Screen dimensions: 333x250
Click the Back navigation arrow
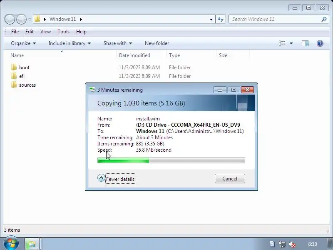point(9,19)
